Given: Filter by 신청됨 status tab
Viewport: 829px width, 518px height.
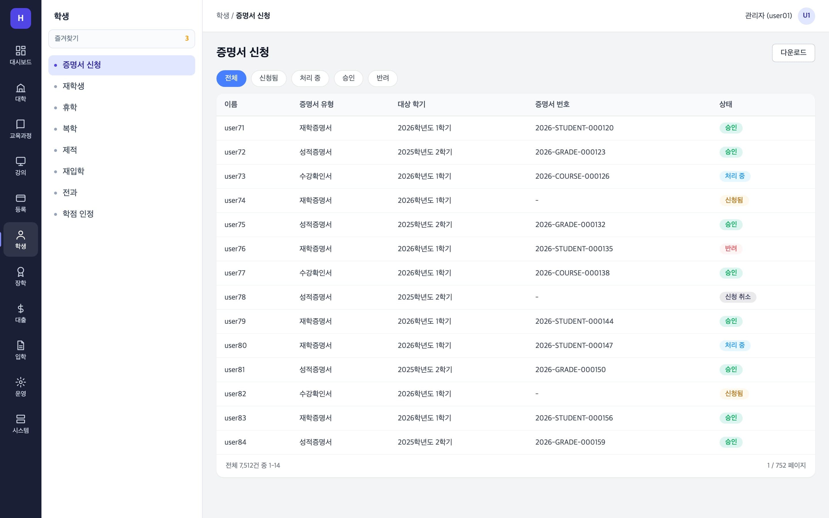Looking at the screenshot, I should (x=269, y=78).
